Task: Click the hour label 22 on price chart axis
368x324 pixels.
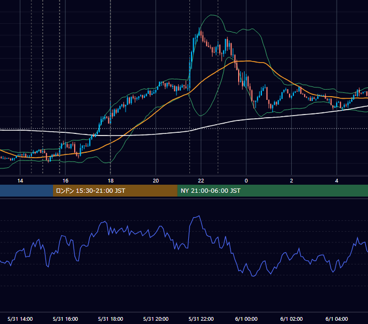Action: tap(201, 181)
